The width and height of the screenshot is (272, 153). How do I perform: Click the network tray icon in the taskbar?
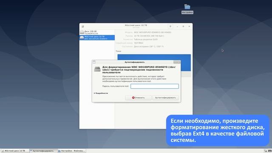tap(265, 151)
